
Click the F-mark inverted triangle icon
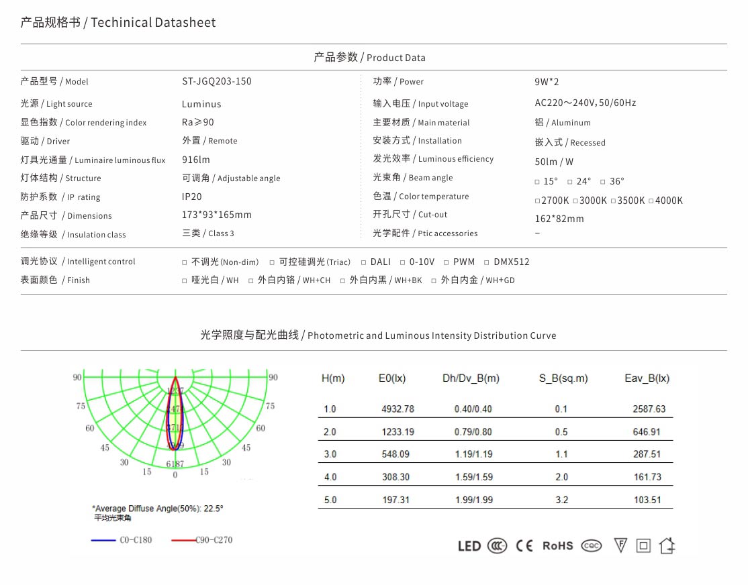point(620,545)
